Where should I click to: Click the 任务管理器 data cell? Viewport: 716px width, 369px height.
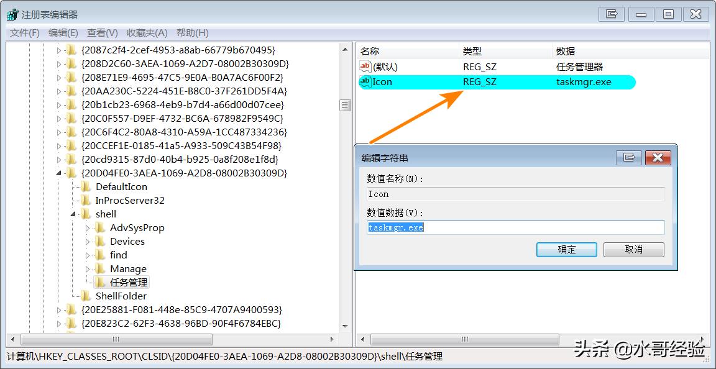[579, 67]
